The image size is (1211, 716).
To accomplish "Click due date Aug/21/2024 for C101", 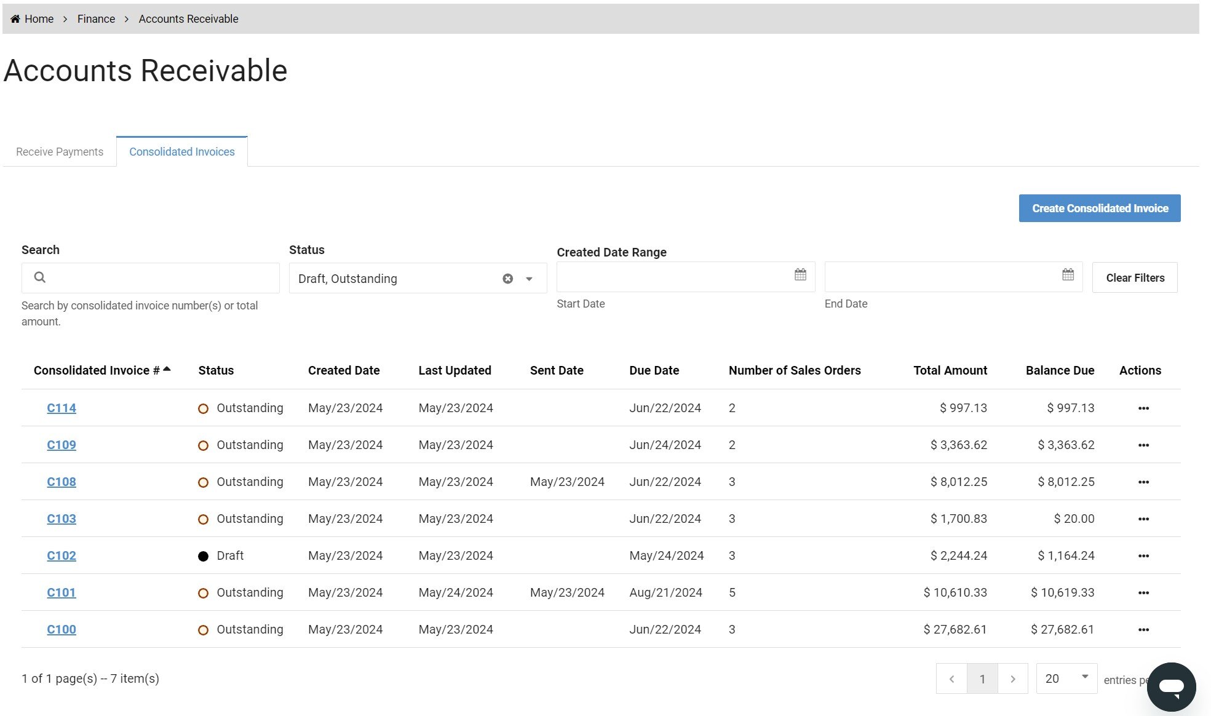I will [x=665, y=592].
